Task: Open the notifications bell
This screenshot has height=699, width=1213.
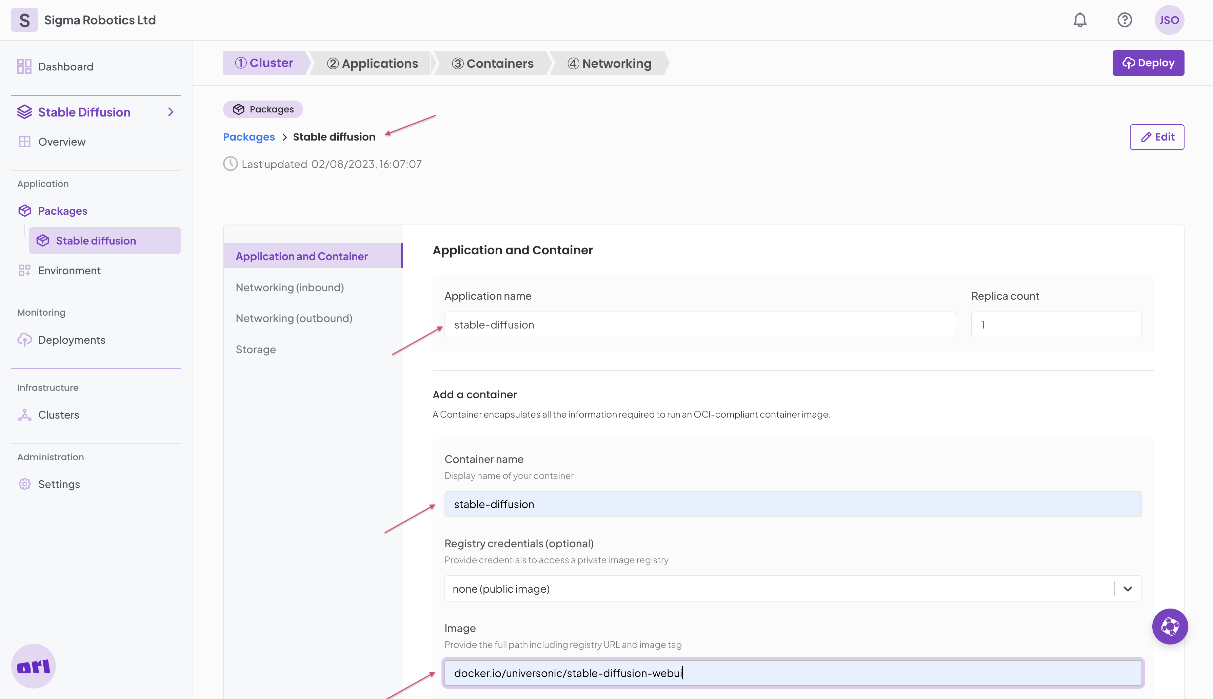Action: point(1080,20)
